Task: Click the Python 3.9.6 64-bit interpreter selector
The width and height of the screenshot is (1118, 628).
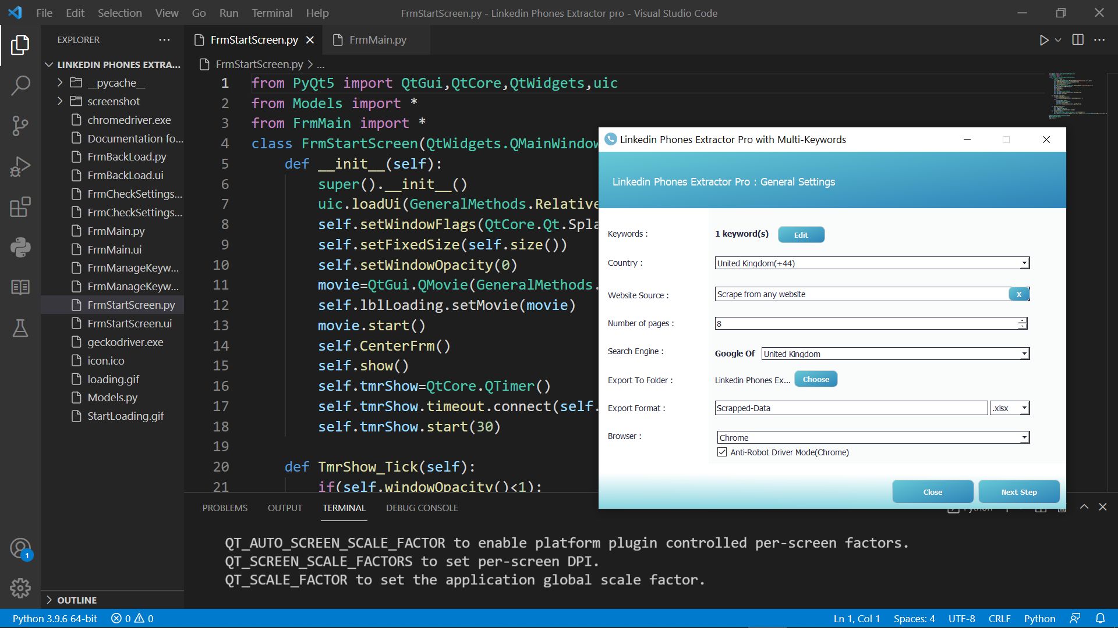Action: click(x=55, y=619)
